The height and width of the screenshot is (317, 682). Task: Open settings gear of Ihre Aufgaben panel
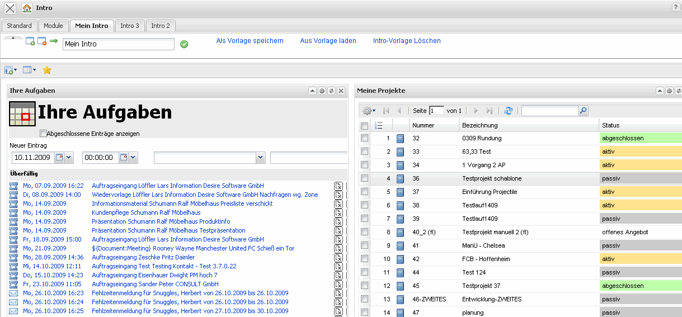pyautogui.click(x=322, y=91)
